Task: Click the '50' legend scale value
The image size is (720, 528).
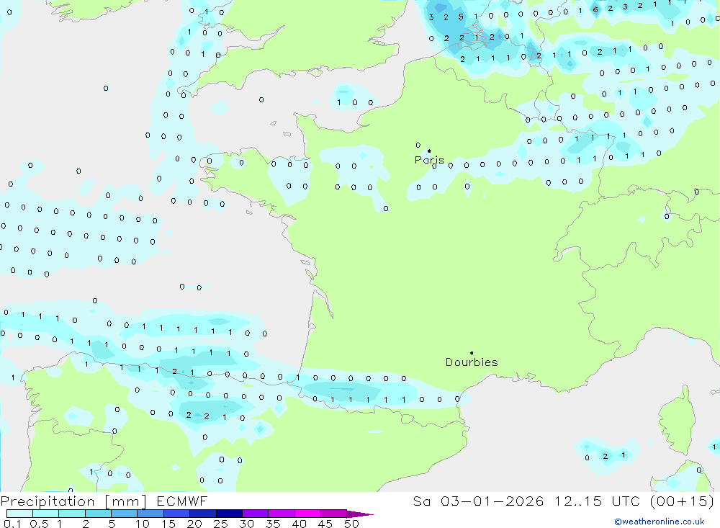Action: tap(351, 524)
